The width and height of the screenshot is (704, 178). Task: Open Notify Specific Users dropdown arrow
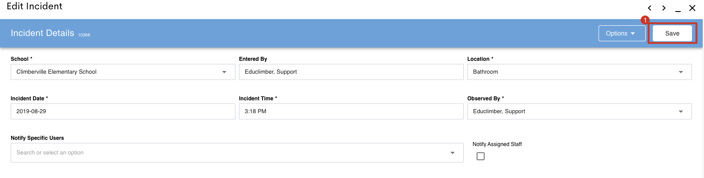coord(453,153)
